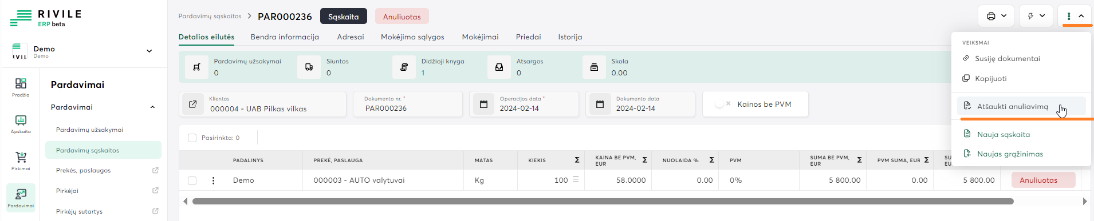Viewport: 1094px width, 221px height.
Task: Open external link icon beside Pirkėjų sutartys
Action: pos(155,211)
